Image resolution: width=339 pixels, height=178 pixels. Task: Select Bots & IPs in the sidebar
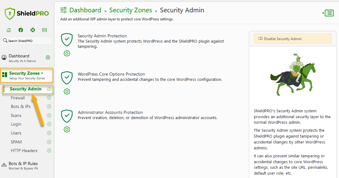21,106
